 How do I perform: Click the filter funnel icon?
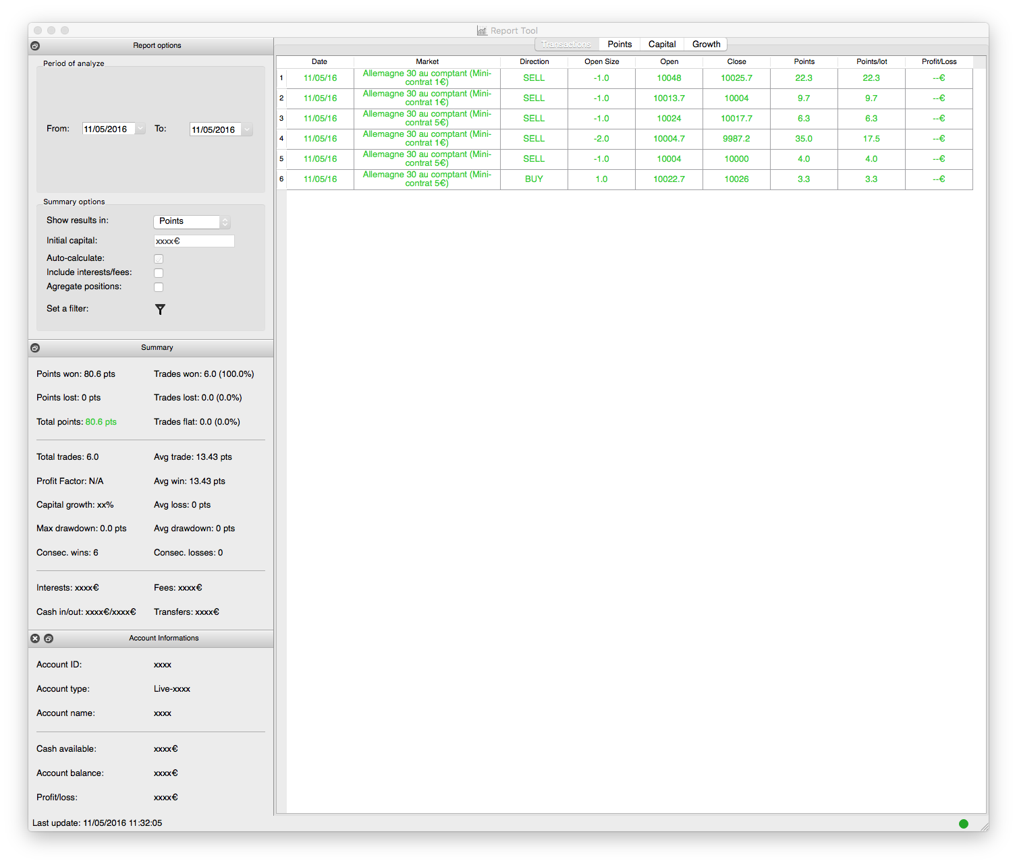click(x=160, y=309)
